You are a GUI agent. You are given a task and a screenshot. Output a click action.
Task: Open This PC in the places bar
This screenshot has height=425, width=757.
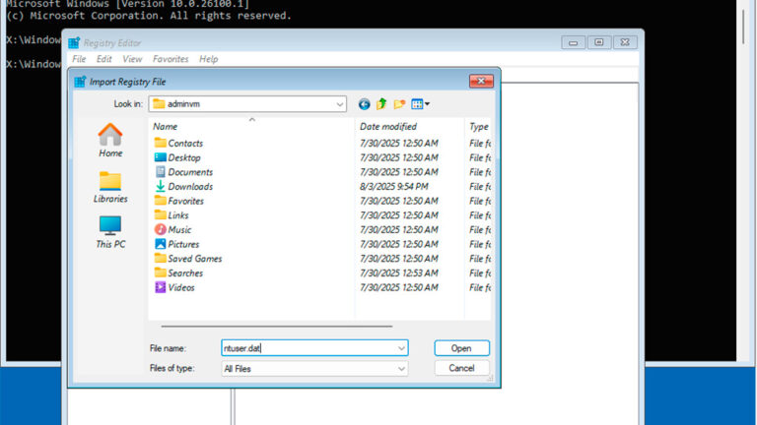click(x=110, y=232)
